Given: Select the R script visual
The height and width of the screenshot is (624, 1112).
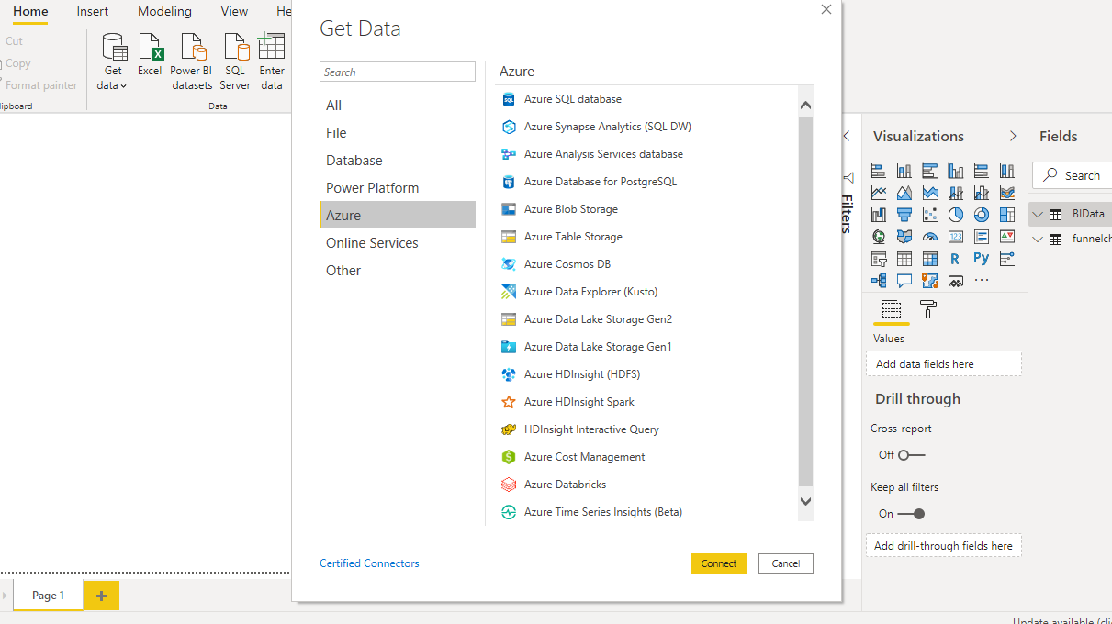Looking at the screenshot, I should (956, 259).
